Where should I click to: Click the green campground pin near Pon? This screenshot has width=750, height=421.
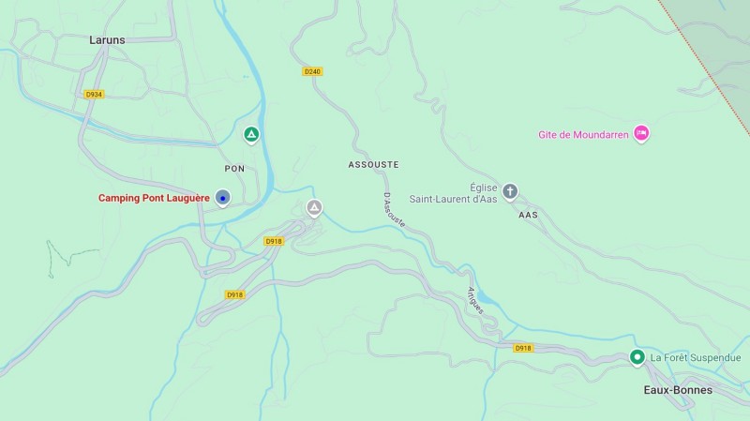pos(251,135)
